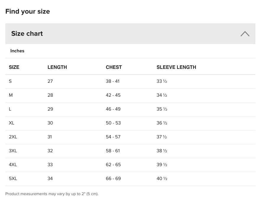Select the 4XL size row label

coord(13,165)
